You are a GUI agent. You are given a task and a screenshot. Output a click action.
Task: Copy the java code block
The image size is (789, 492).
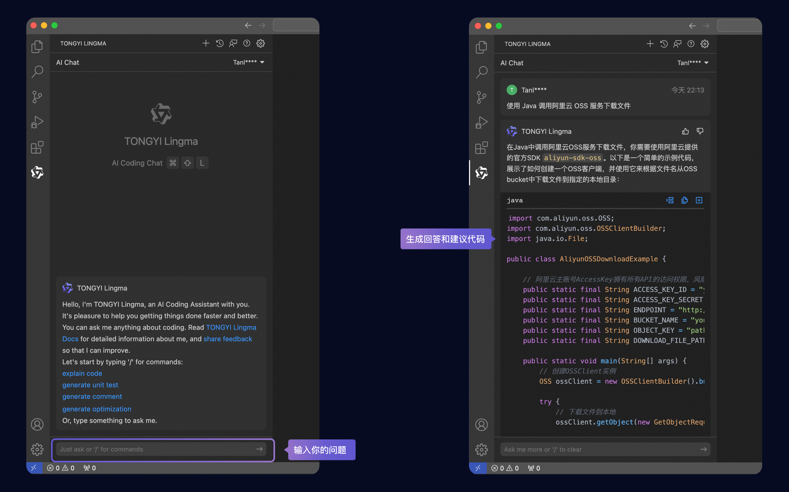coord(685,200)
